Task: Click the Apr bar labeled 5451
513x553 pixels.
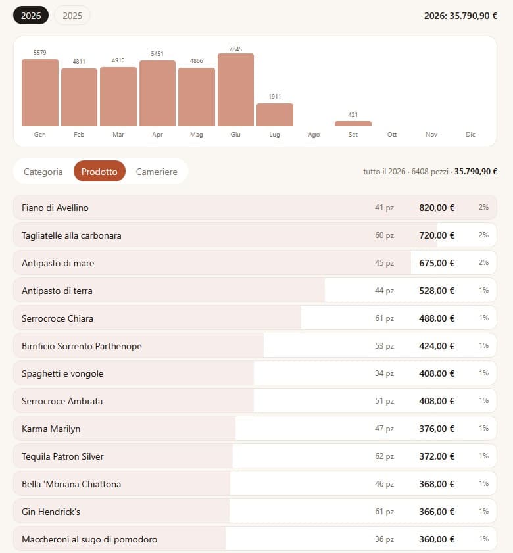Action: point(157,93)
